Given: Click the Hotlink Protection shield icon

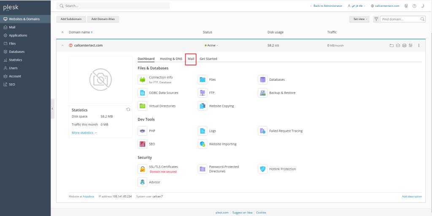Looking at the screenshot, I should (262, 169).
